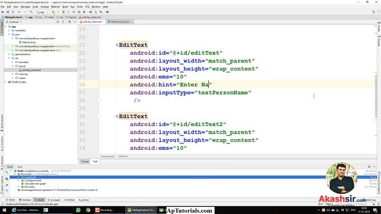
Task: Close the activity_main.xml editor tab
Action: [103, 22]
